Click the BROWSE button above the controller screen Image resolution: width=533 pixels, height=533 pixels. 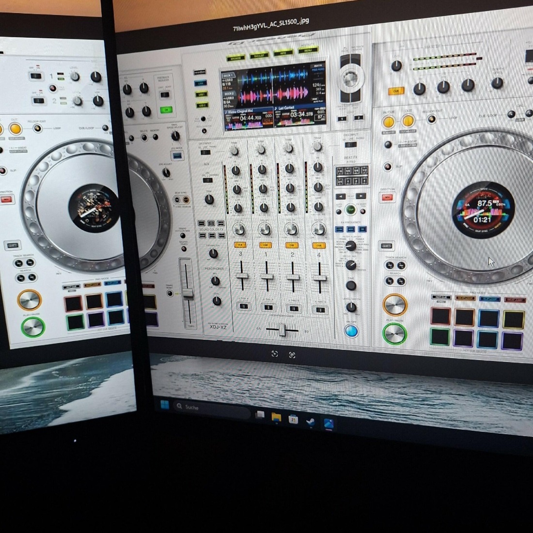coord(235,58)
